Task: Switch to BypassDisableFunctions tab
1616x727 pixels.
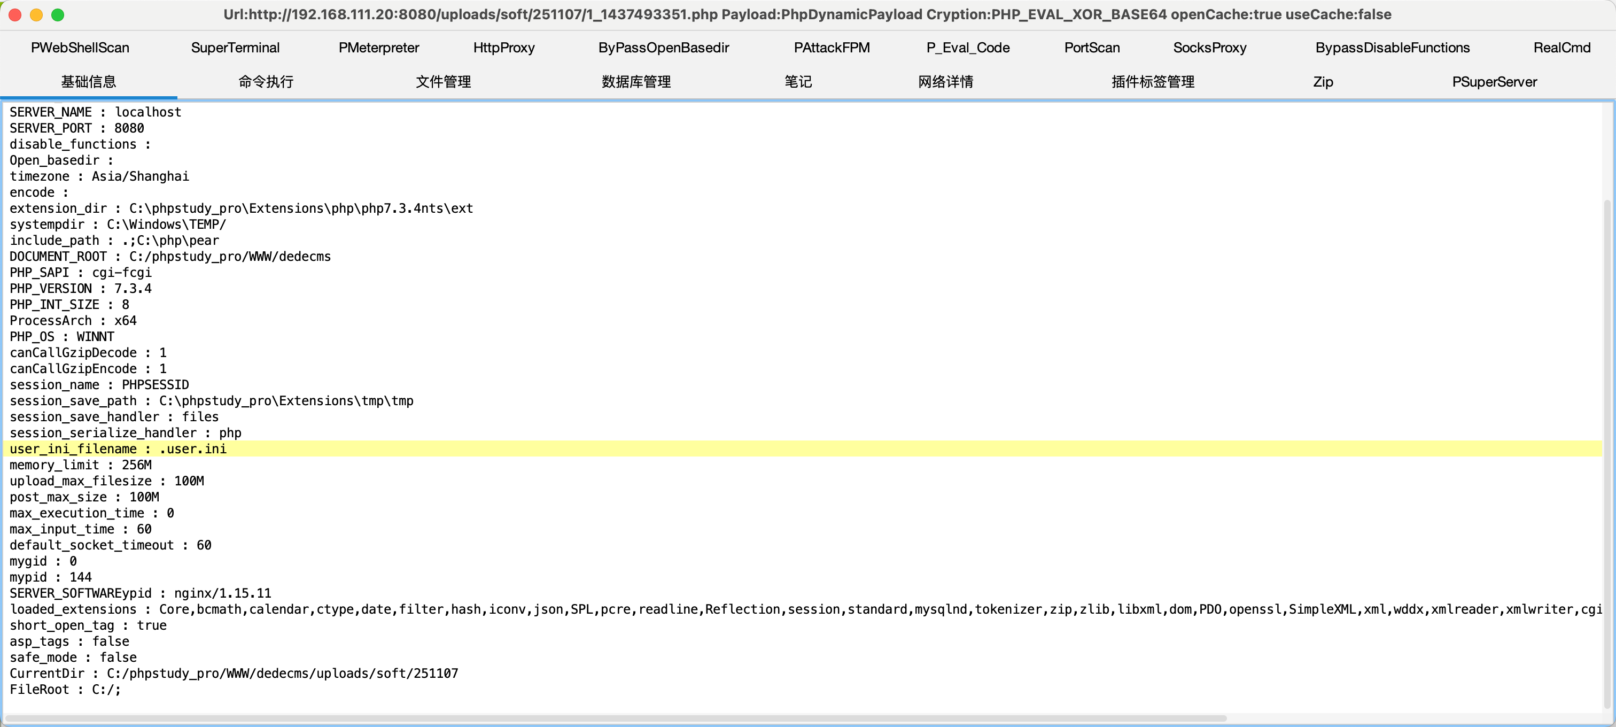Action: tap(1392, 48)
